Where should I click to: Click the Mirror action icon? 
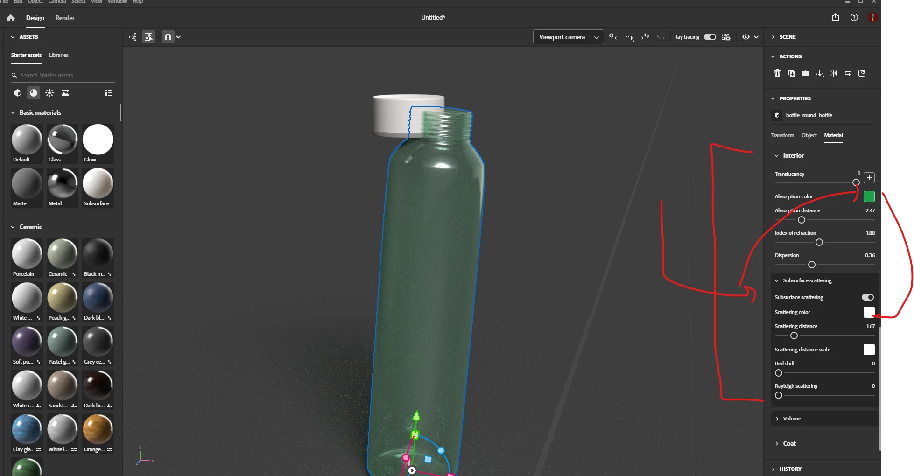[x=834, y=73]
